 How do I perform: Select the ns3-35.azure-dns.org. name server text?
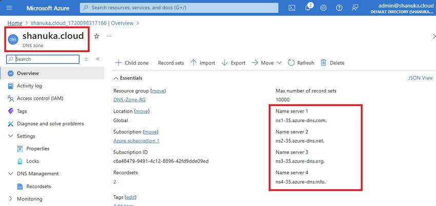[300, 162]
